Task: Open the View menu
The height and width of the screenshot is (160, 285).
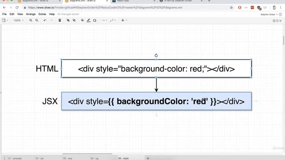Action: point(20,14)
